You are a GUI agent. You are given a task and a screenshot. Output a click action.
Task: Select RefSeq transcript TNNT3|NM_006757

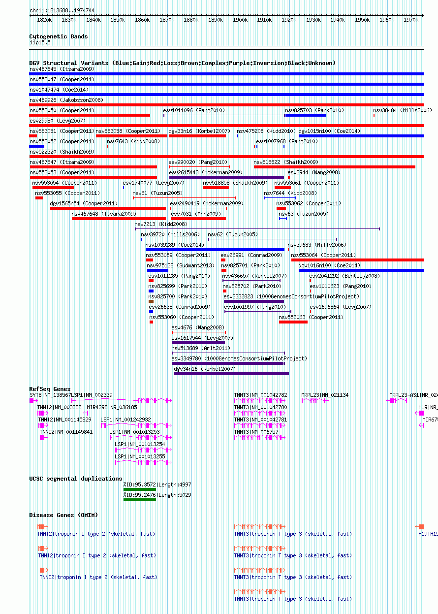click(x=256, y=432)
